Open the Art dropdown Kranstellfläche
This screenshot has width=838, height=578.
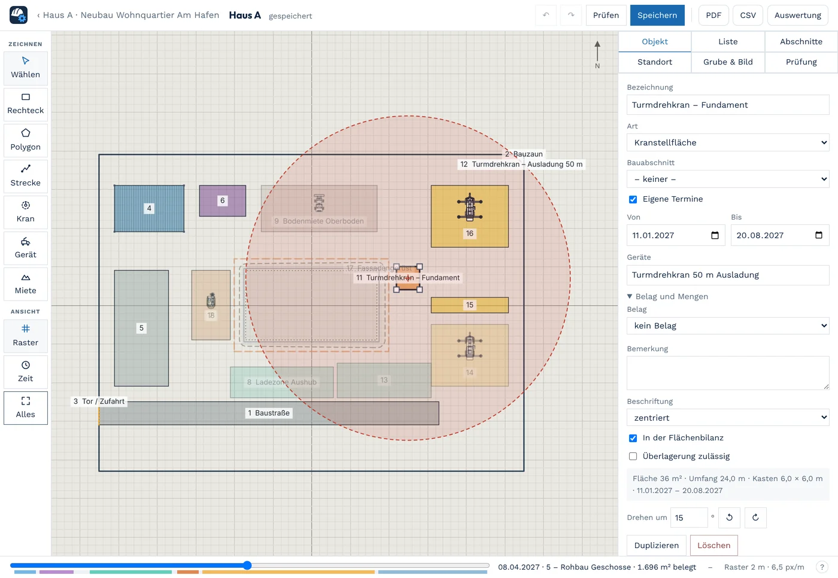click(x=728, y=142)
